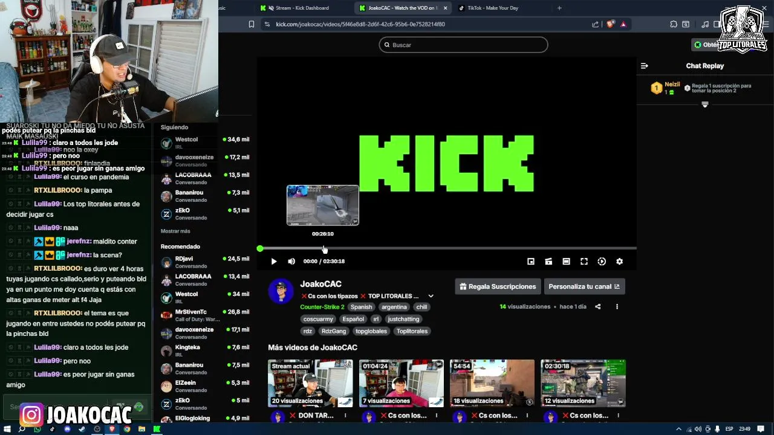Image resolution: width=774 pixels, height=435 pixels.
Task: Bookmark this page icon in address bar
Action: click(252, 24)
